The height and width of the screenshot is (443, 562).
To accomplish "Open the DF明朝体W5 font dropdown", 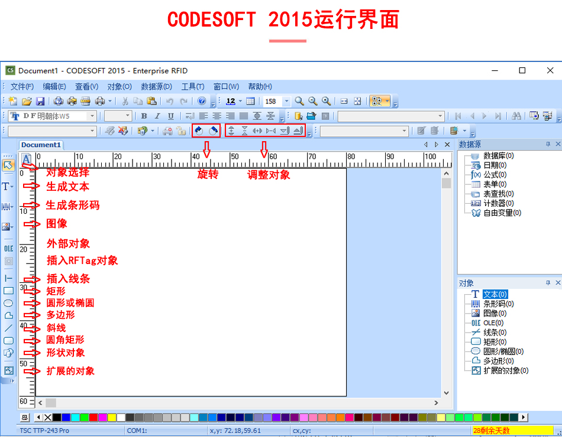I will 92,116.
